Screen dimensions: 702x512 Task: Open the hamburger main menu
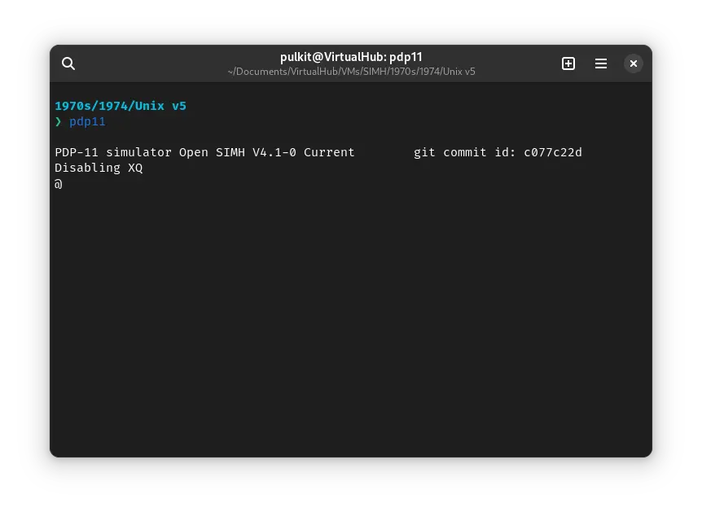pos(601,63)
